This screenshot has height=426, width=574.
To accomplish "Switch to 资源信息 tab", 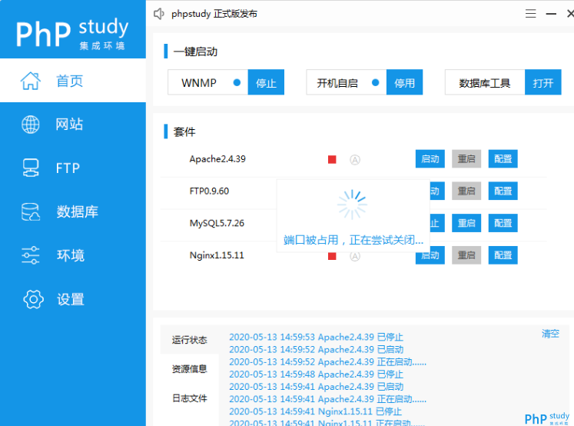I will [189, 368].
